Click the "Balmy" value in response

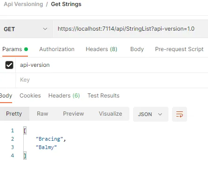point(46,147)
